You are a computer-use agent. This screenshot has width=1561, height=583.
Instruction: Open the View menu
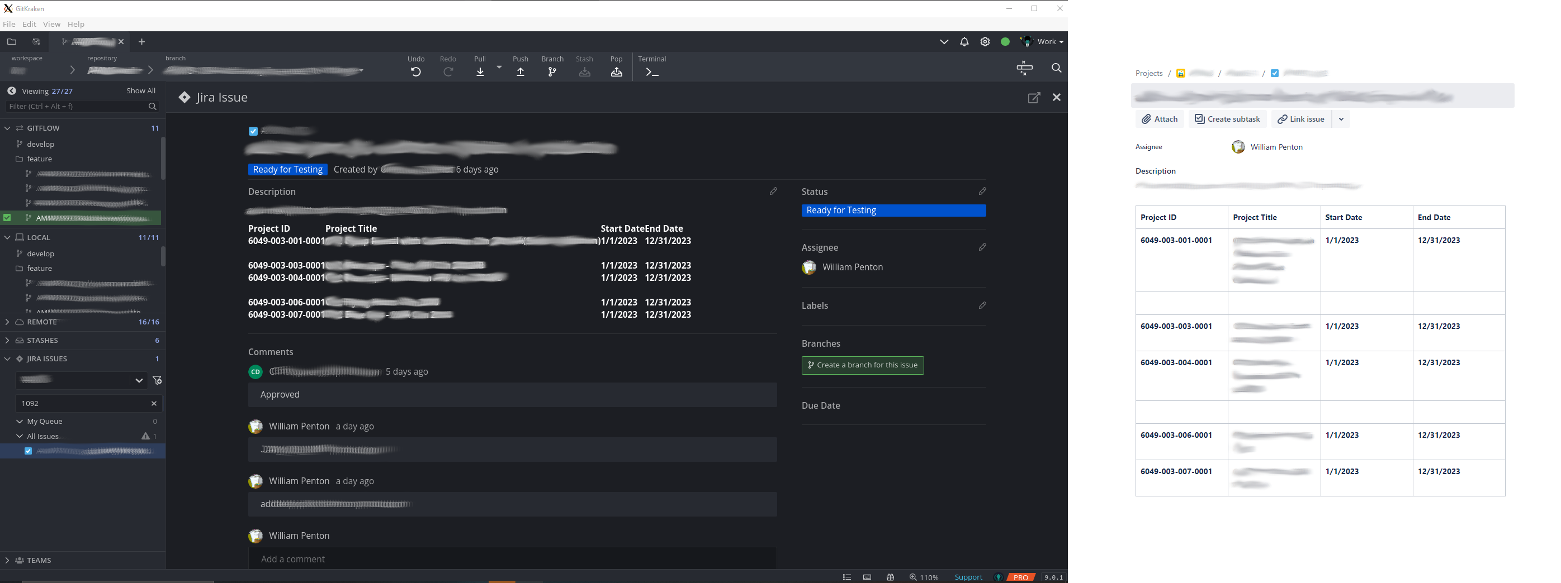51,23
